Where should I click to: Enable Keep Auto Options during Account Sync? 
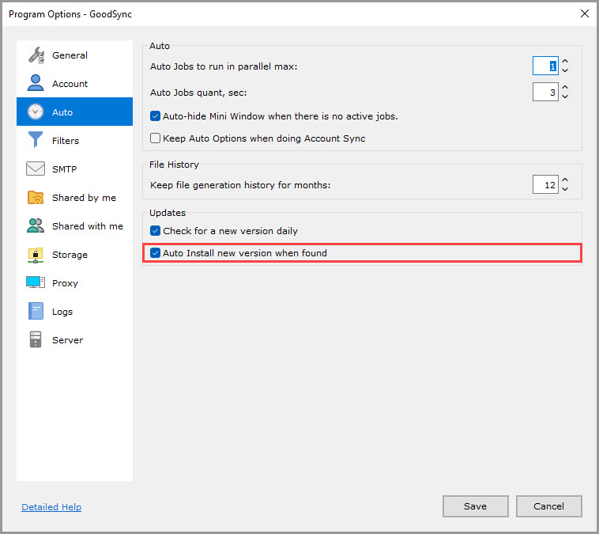(x=155, y=138)
